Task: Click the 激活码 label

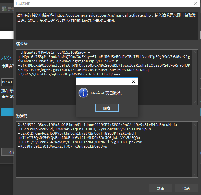Action: point(22,116)
